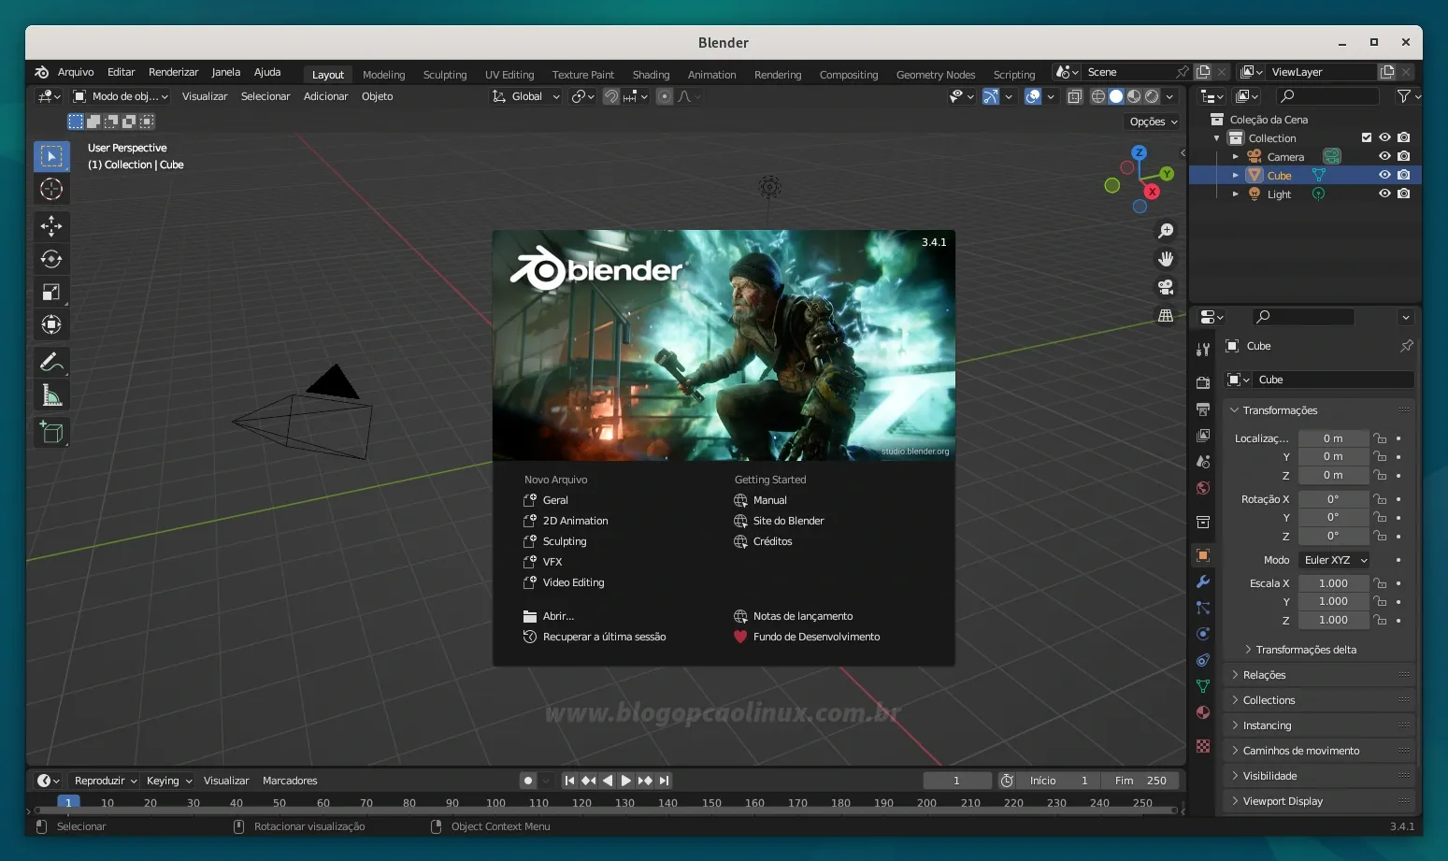Disable the Cube in renders

(1403, 175)
